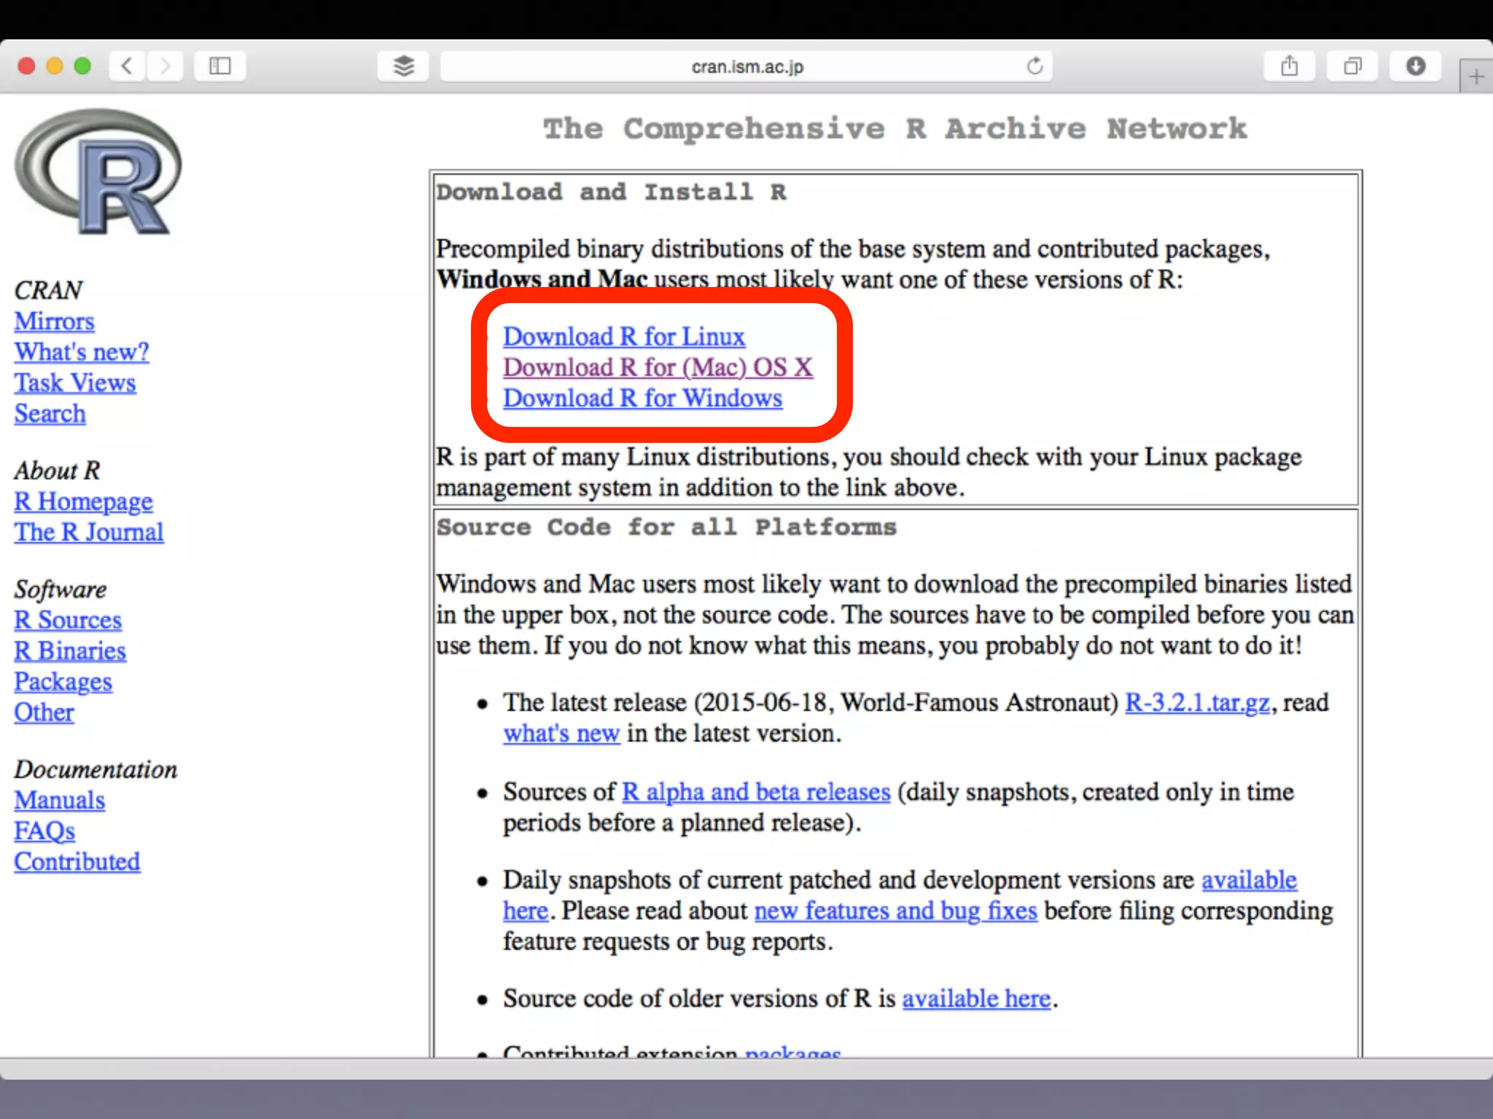Open the Manuals documentation link
This screenshot has height=1119, width=1493.
[60, 801]
